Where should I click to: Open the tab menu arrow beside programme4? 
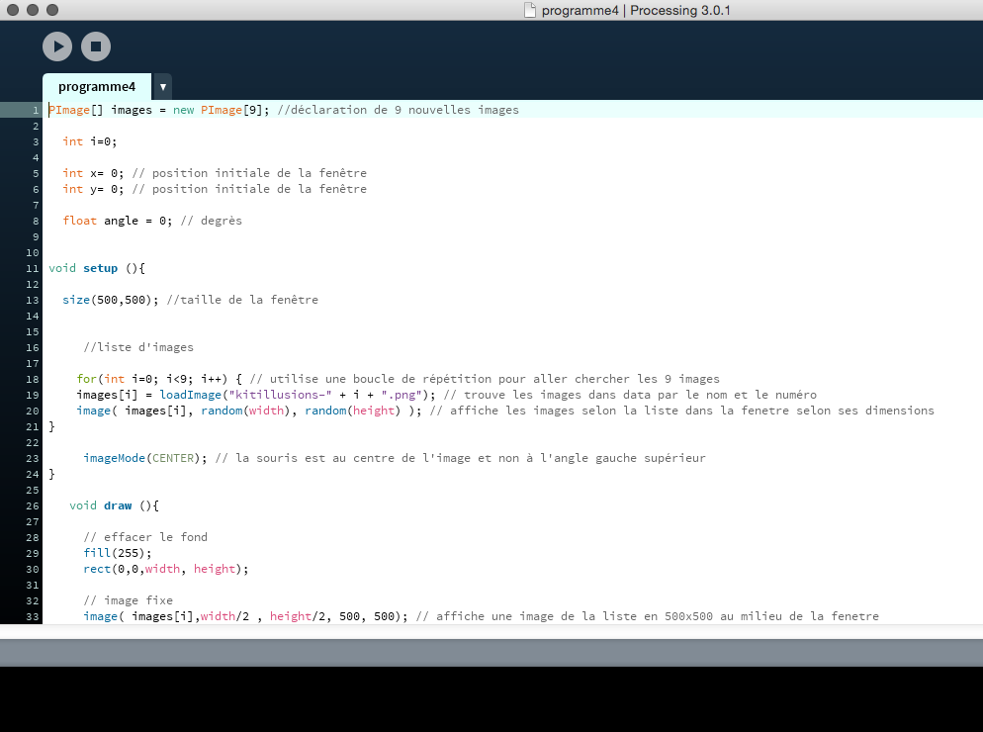pos(163,87)
